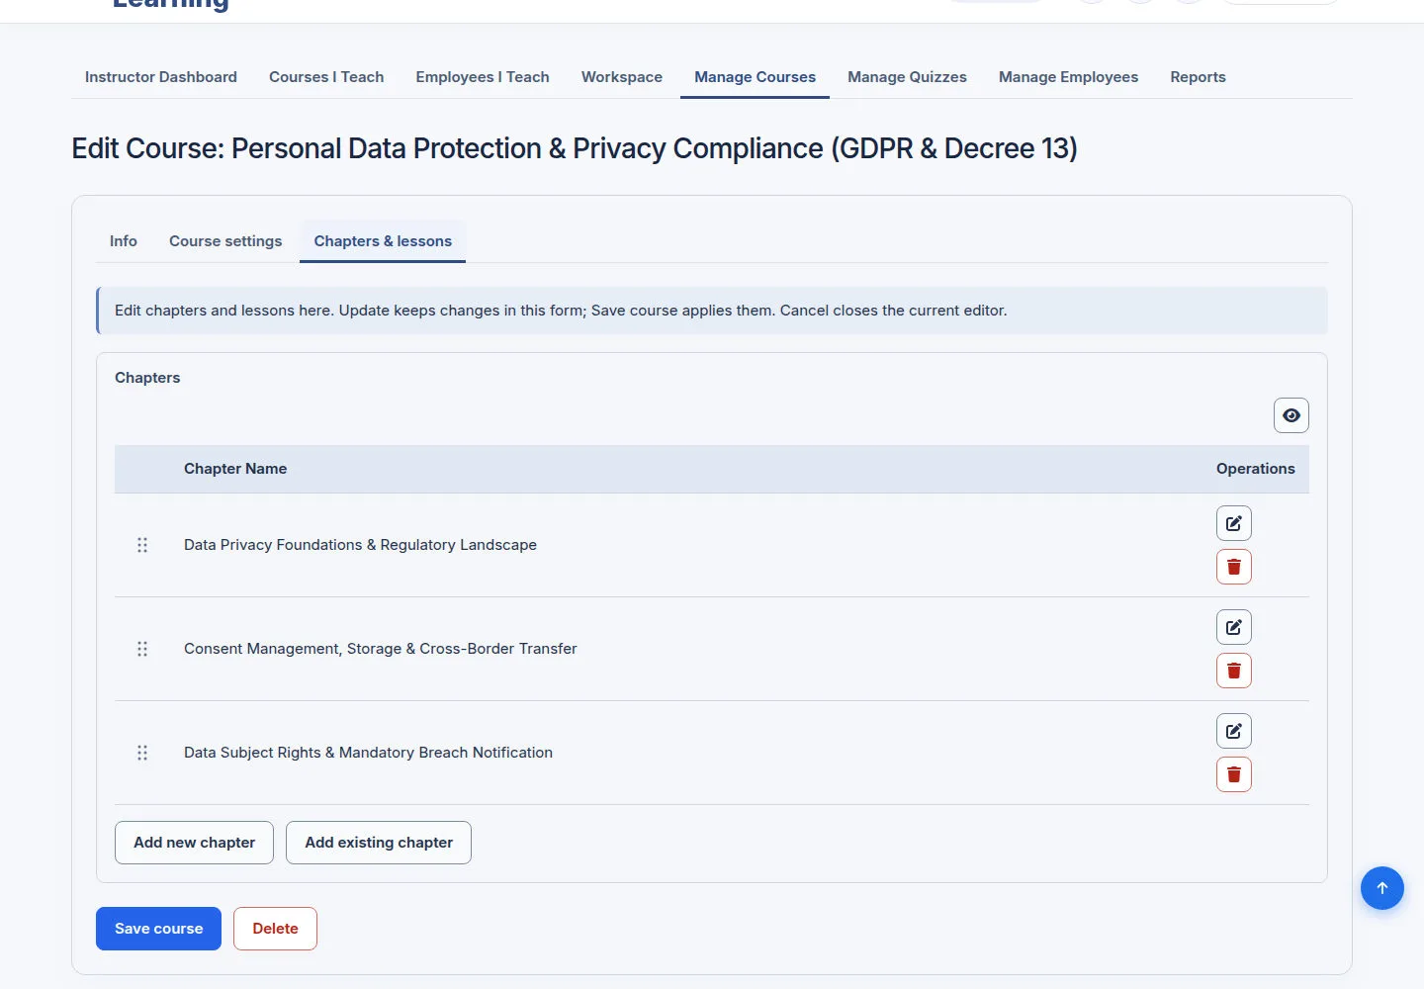
Task: Select the Chapters & lessons tab
Action: [x=383, y=241]
